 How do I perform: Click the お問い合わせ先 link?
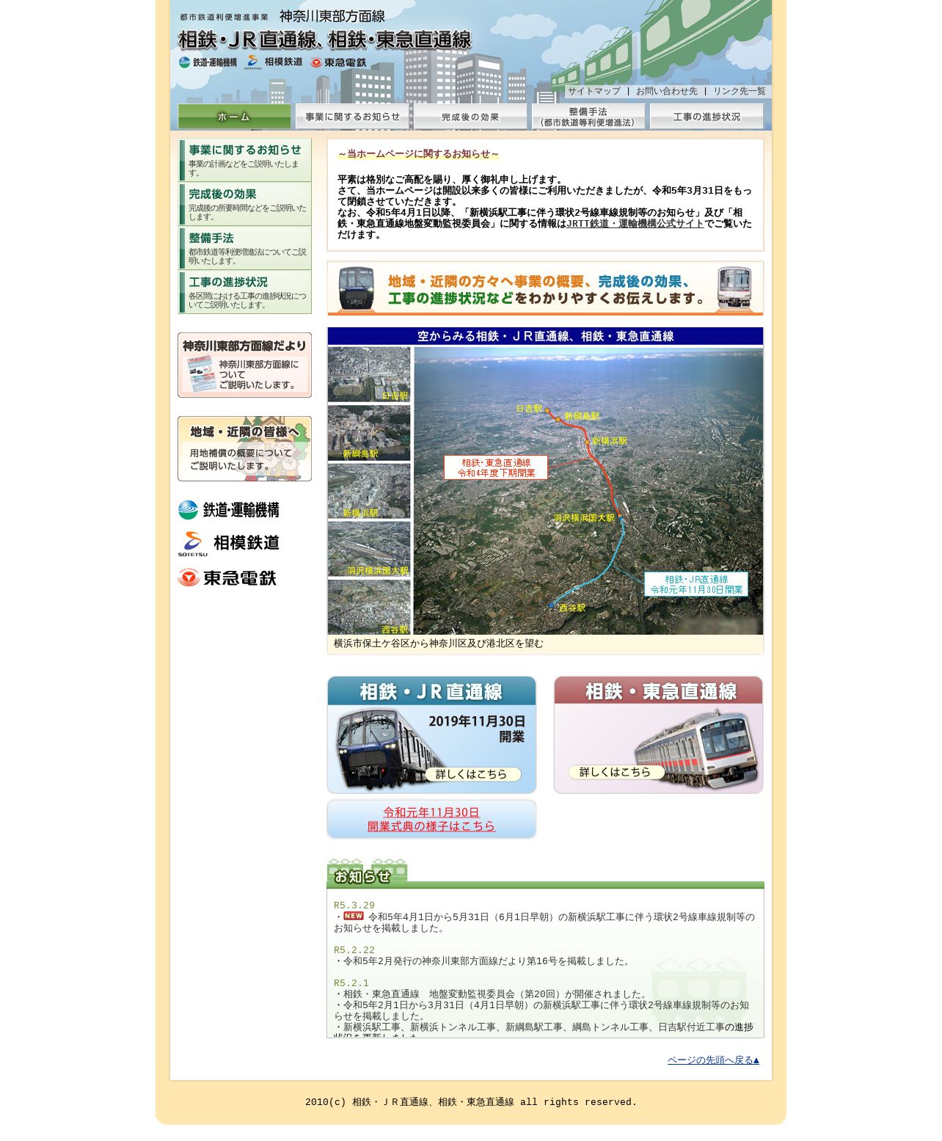pyautogui.click(x=667, y=91)
